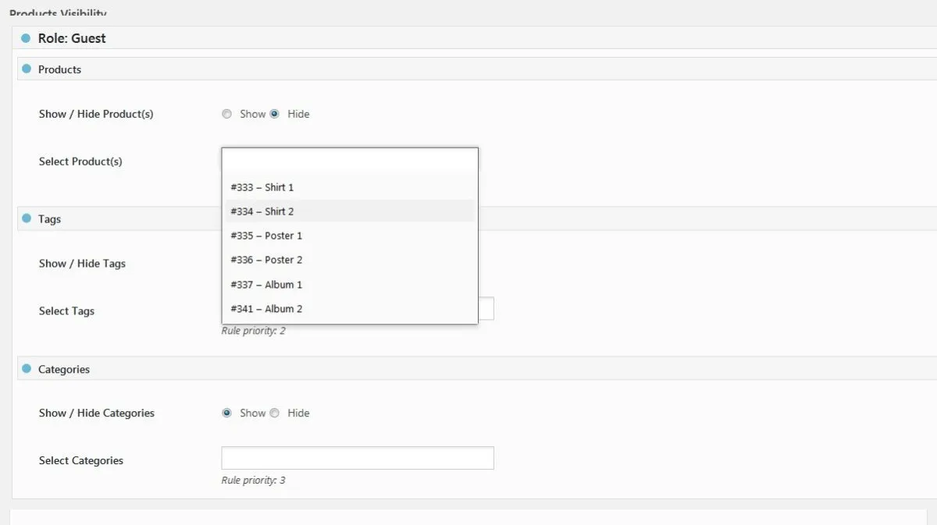Click the Rule priority: 2 note

click(x=253, y=331)
